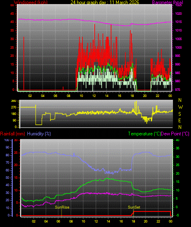Viewport: 191px width, 227px height.
Task: Click the Humidity (%) legend label
Action: tap(39, 134)
